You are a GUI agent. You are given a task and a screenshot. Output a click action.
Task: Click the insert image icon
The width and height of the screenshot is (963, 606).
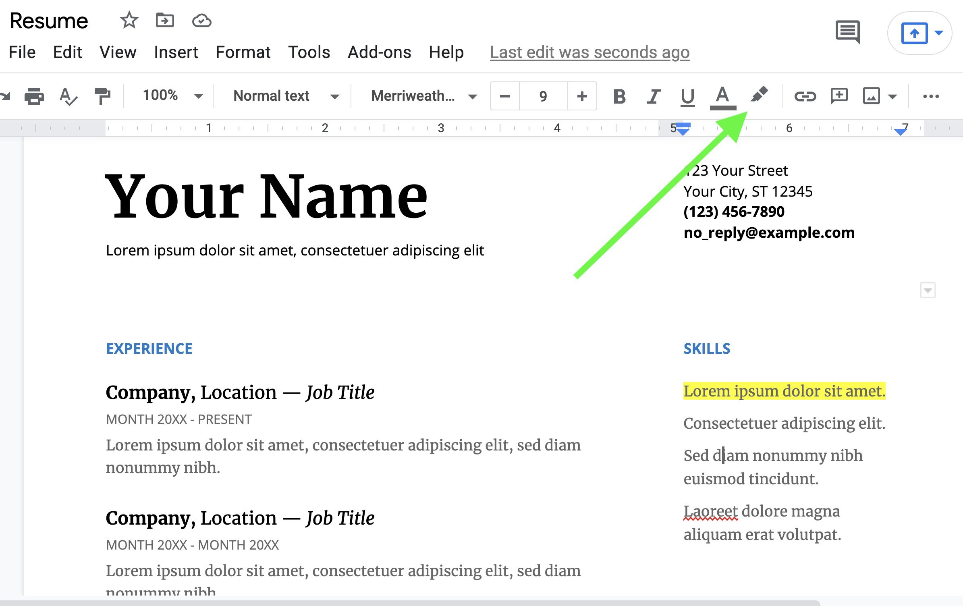click(x=871, y=96)
